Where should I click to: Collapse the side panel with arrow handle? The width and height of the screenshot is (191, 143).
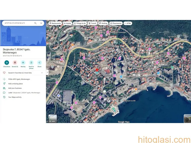[x=47, y=71]
